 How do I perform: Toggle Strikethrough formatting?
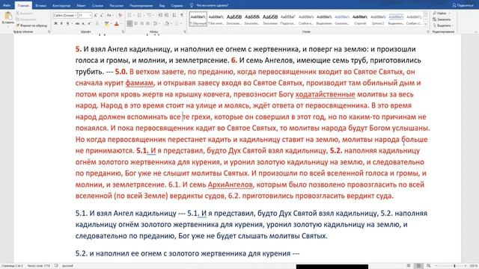pos(77,23)
